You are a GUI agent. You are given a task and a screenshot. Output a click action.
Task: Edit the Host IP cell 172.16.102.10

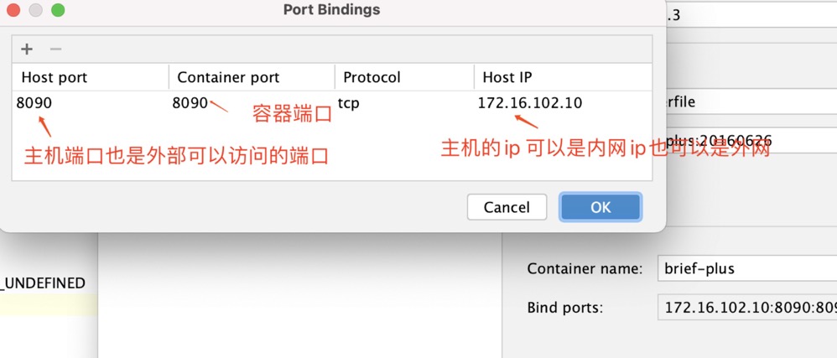click(529, 103)
